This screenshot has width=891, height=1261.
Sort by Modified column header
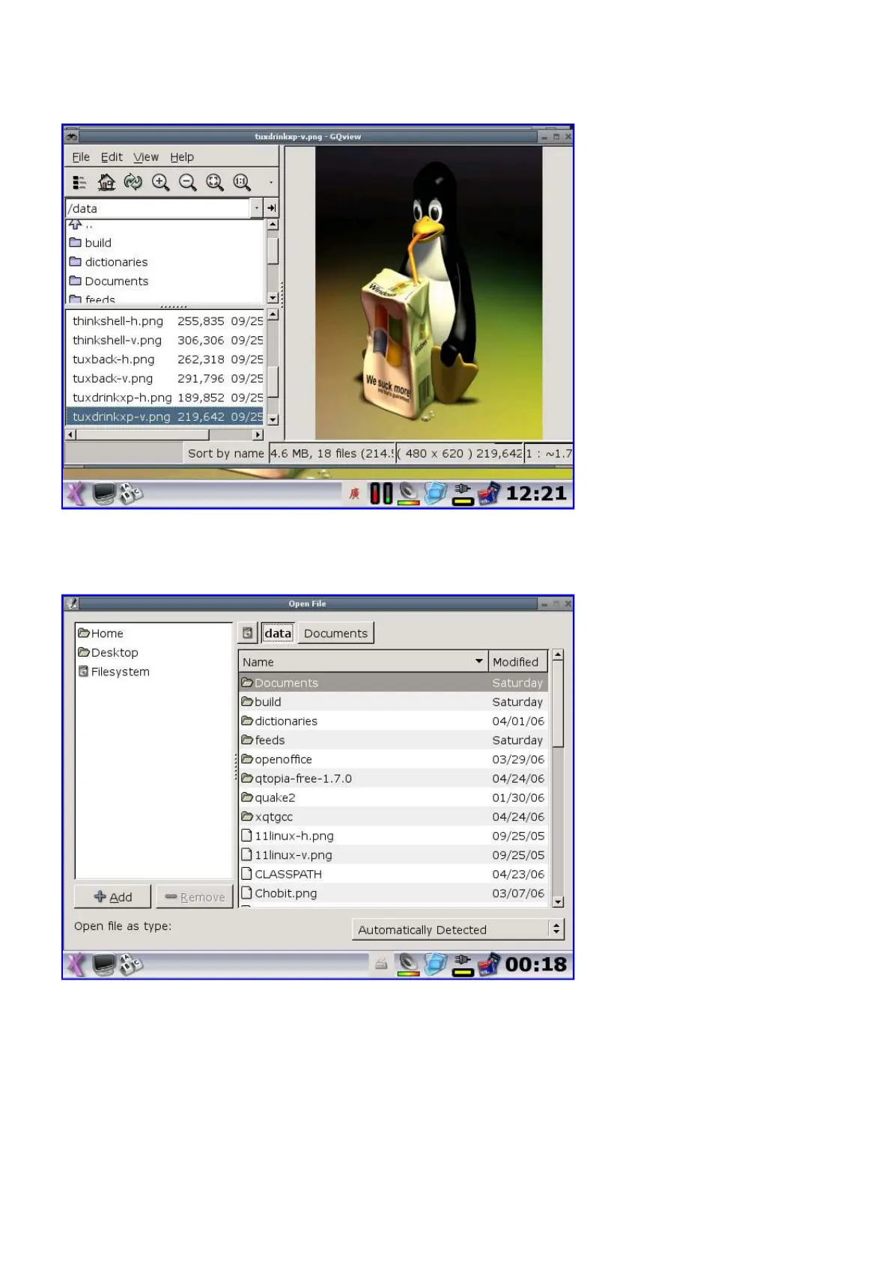[518, 662]
